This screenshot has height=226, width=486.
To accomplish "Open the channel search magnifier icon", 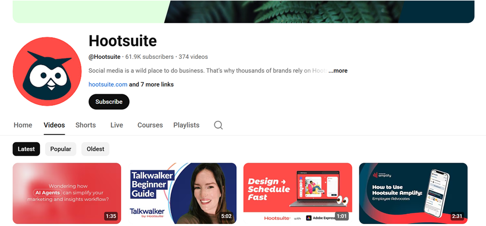I will pos(218,125).
